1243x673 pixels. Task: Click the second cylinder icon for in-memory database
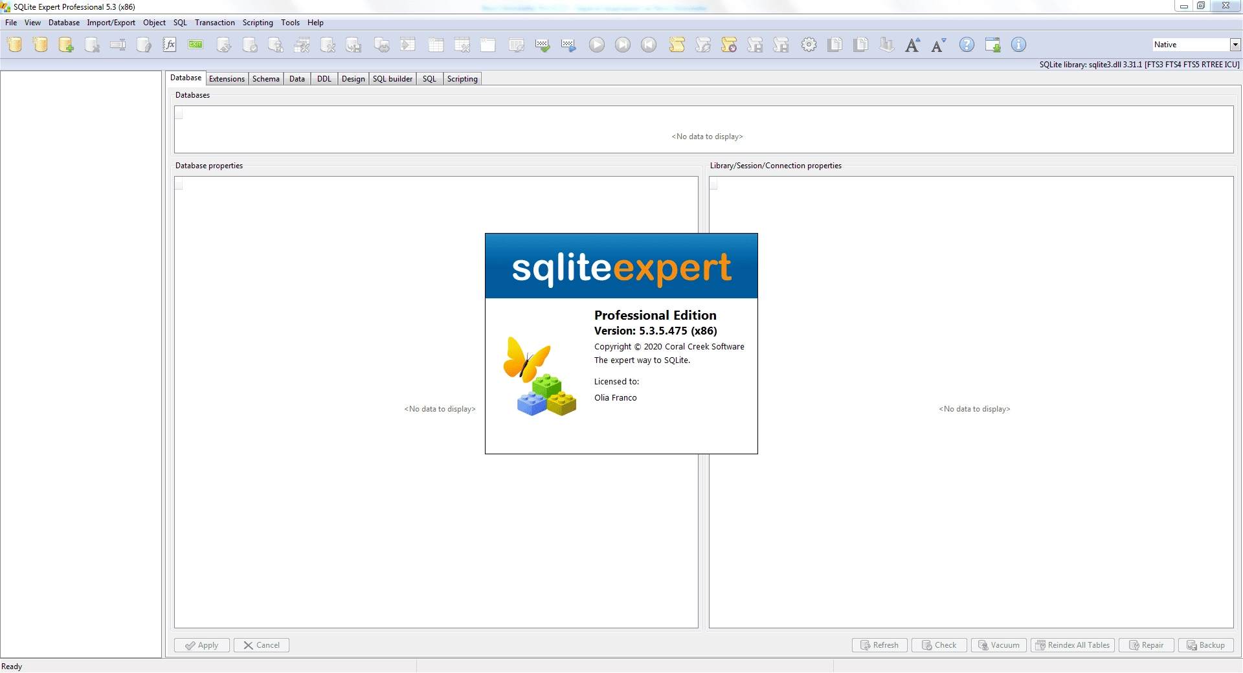(x=40, y=45)
